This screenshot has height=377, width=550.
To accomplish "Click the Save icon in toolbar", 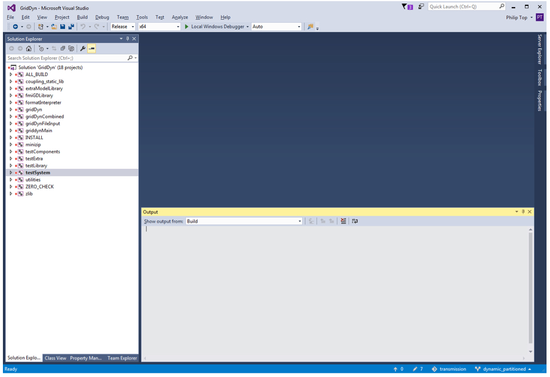I will (63, 27).
